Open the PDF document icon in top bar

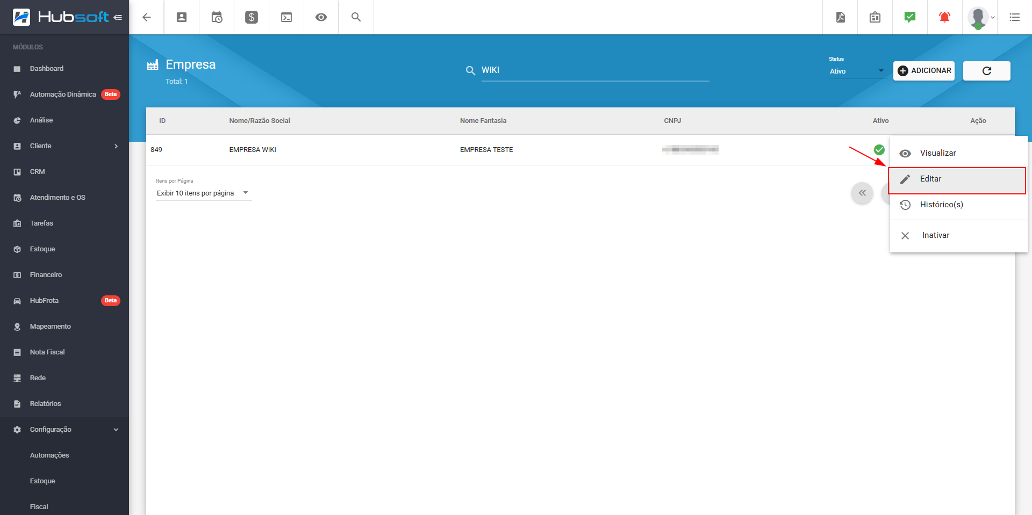coord(841,17)
